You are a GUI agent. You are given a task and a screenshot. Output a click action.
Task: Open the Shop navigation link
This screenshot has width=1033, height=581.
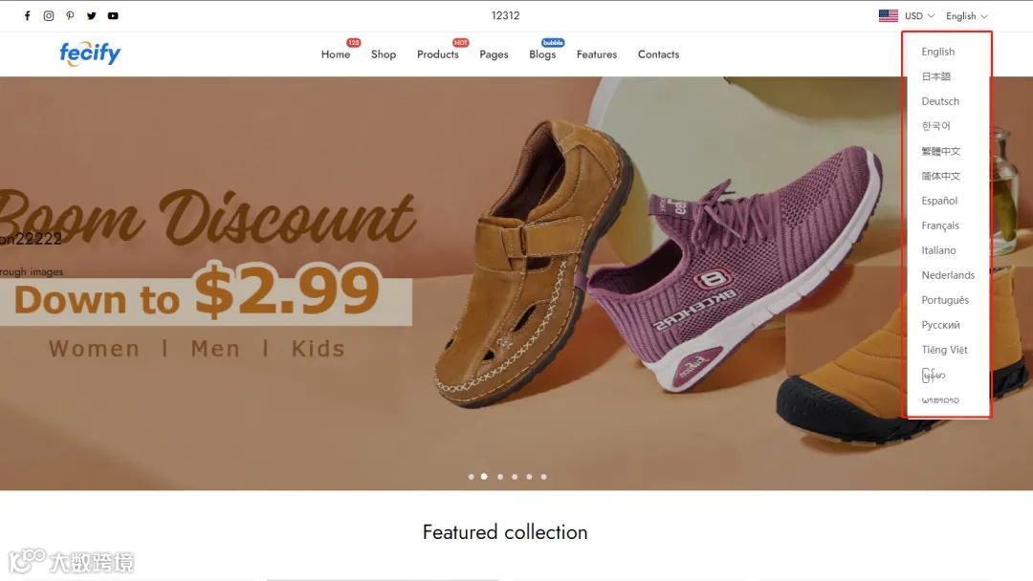coord(384,54)
